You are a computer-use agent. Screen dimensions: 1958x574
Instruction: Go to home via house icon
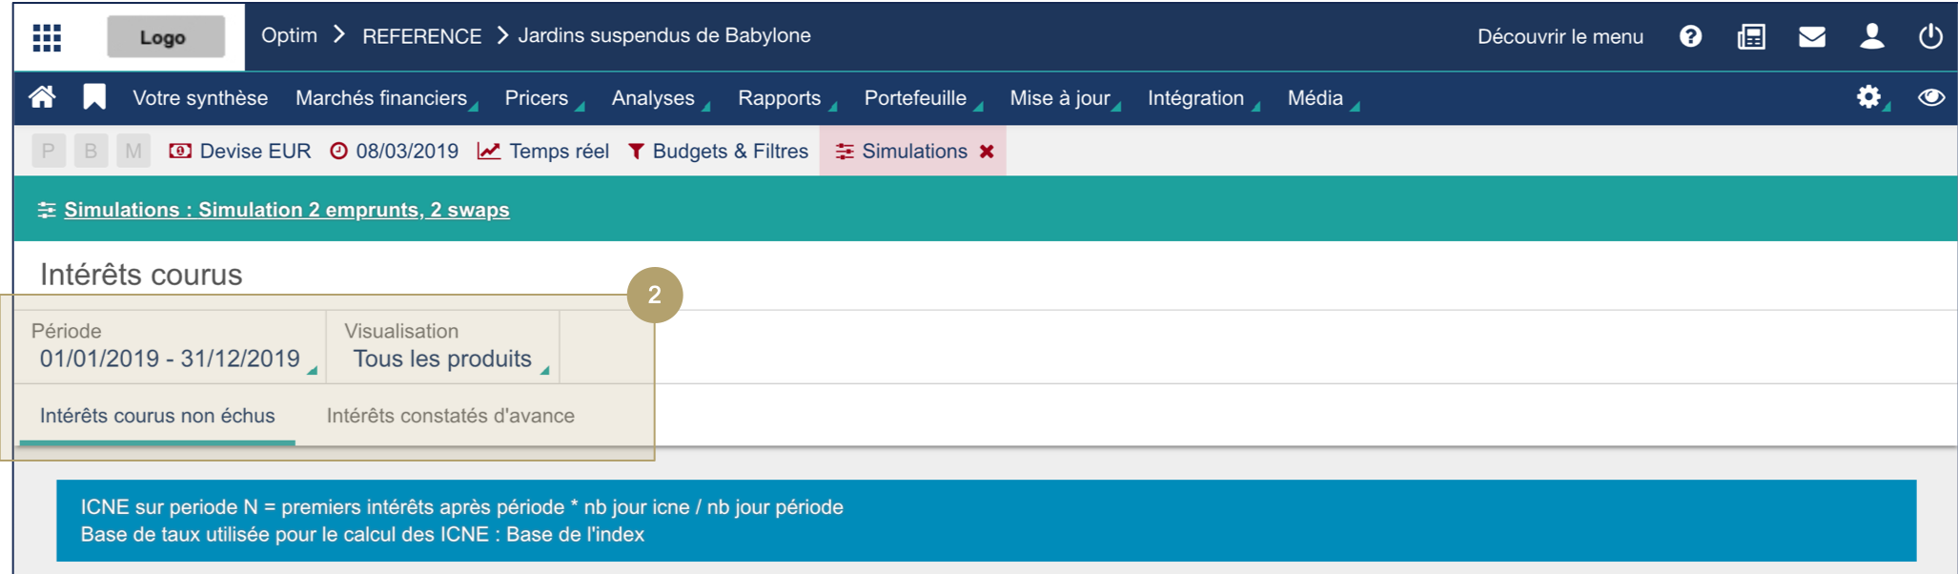tap(42, 97)
